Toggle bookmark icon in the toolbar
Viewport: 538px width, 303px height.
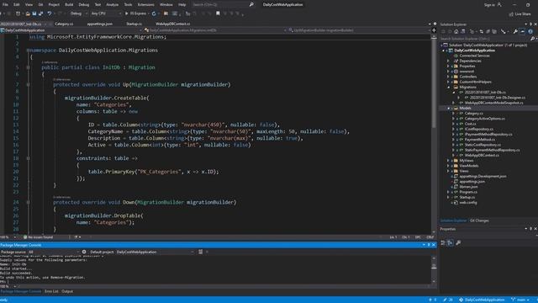(218, 13)
